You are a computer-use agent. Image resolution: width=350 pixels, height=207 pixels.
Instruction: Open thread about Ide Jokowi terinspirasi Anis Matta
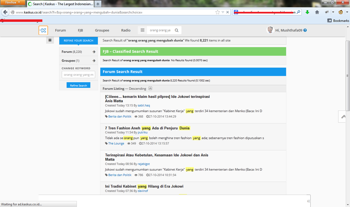(x=157, y=99)
